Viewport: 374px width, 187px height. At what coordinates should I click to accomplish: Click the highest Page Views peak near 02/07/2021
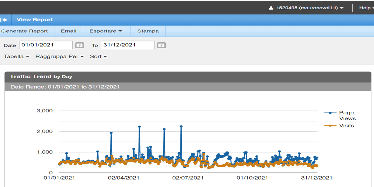181,126
